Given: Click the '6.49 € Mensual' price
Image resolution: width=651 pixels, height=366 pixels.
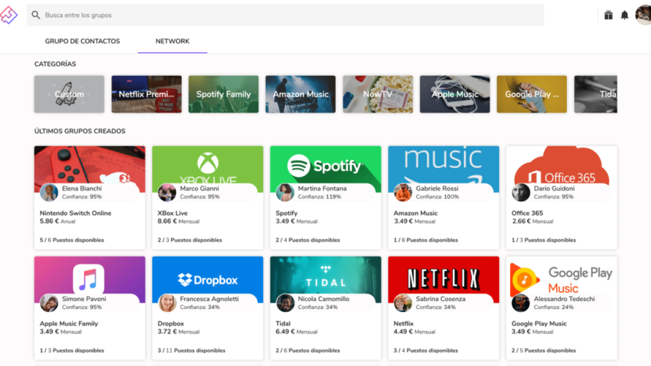Looking at the screenshot, I should 297,332.
